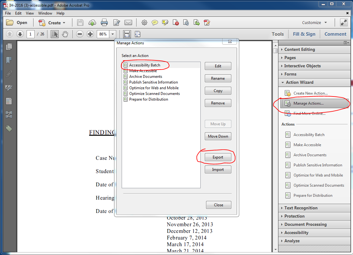Viewport: 353px width, 255px height.
Task: Open the zoom percentage dropdown
Action: coord(113,34)
